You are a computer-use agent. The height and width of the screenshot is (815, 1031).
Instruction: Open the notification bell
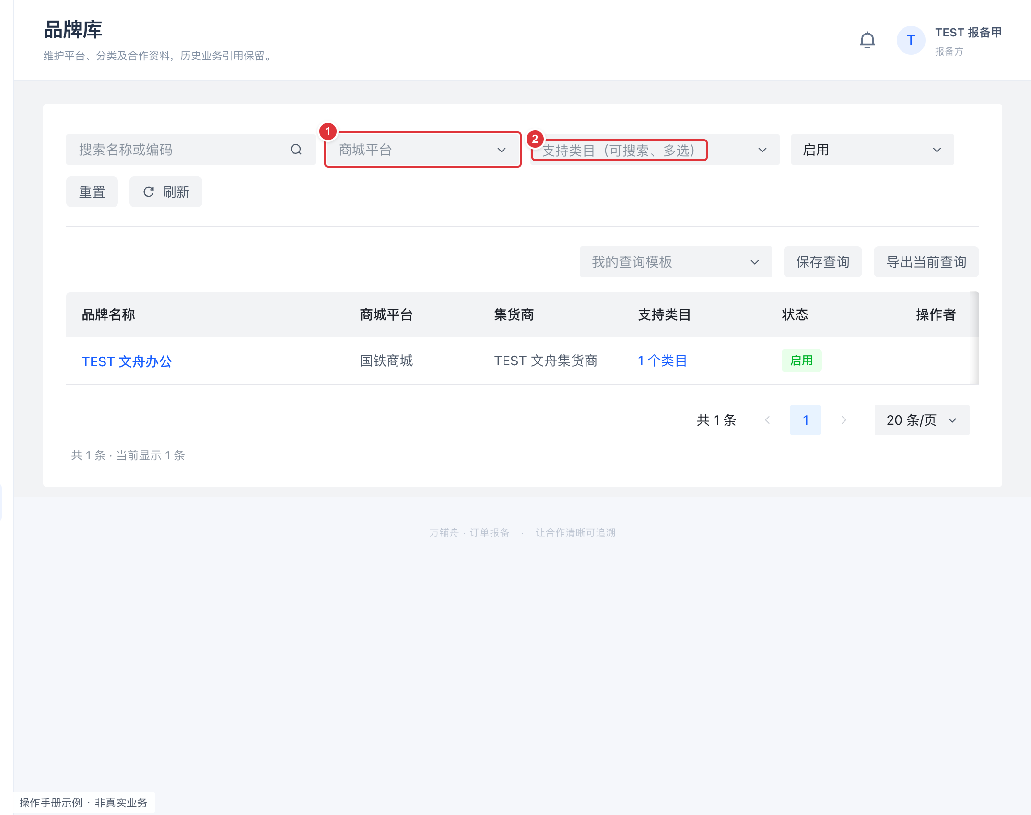coord(867,40)
